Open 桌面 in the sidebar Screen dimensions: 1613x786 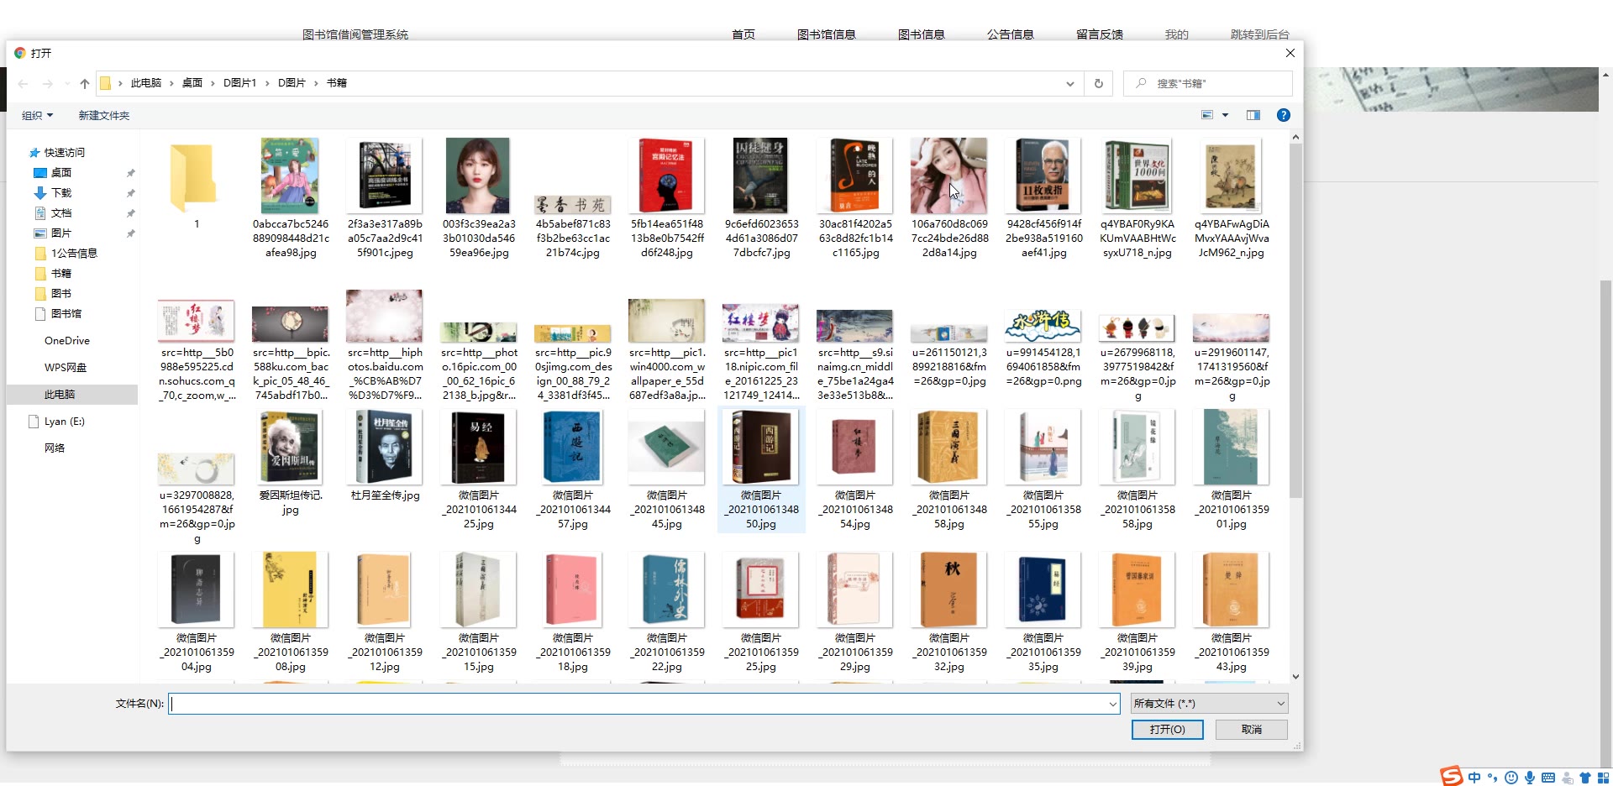tap(60, 172)
